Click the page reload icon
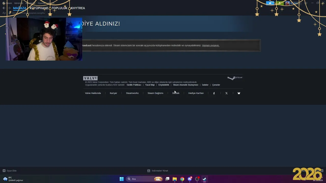The width and height of the screenshot is (326, 183). click(4, 13)
